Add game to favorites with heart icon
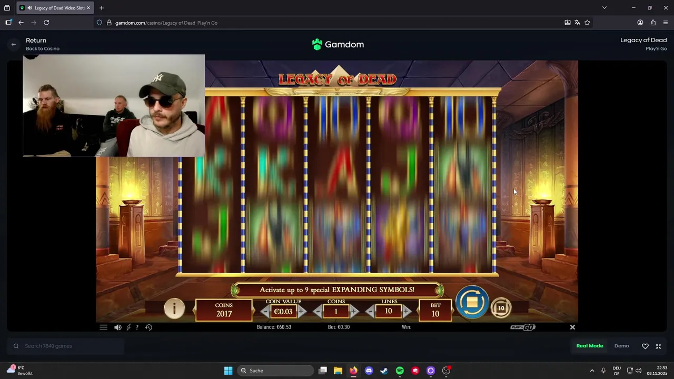The width and height of the screenshot is (674, 379). pyautogui.click(x=645, y=346)
